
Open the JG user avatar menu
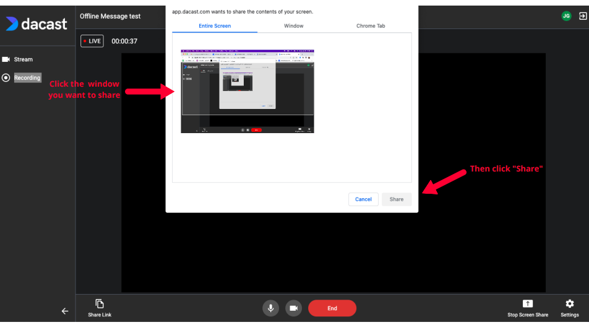coord(566,16)
